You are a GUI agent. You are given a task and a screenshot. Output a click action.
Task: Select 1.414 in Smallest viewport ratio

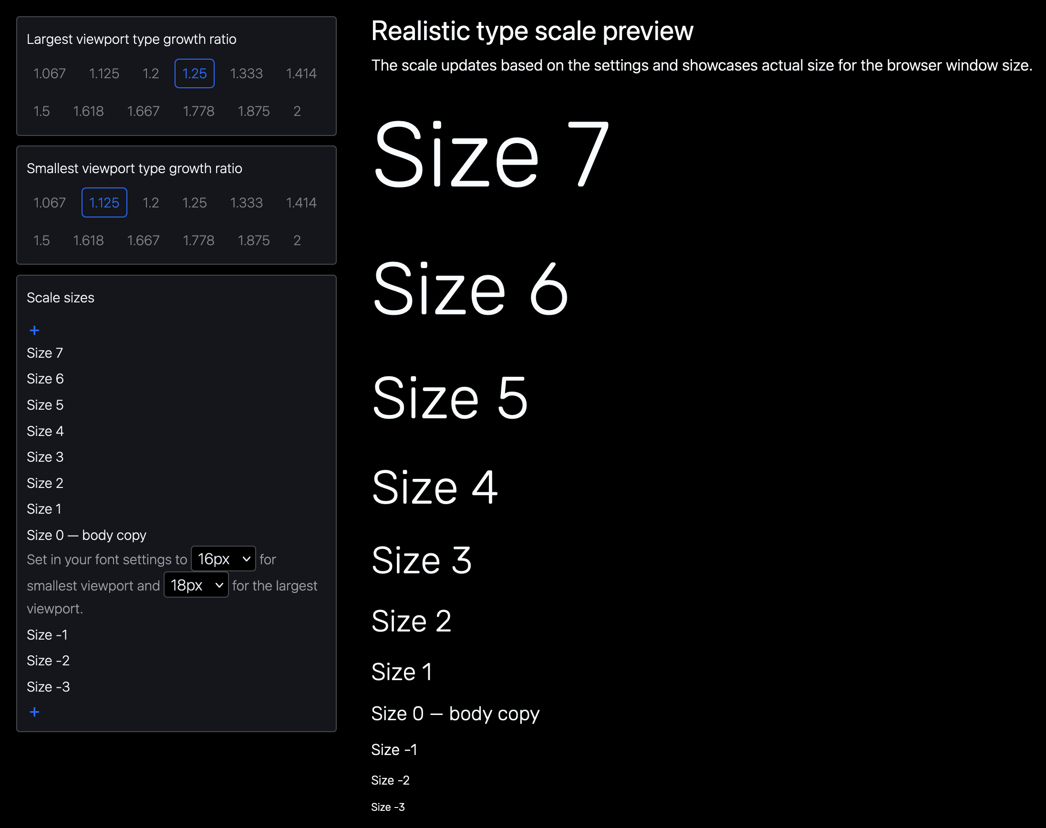point(301,203)
